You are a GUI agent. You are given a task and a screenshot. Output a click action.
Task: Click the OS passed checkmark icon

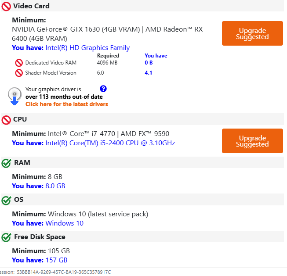[7, 201]
